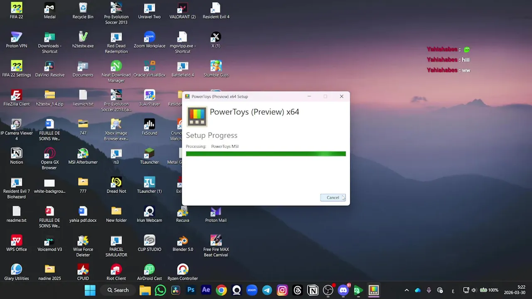
Task: Open OBS Studio from taskbar
Action: [x=328, y=290]
